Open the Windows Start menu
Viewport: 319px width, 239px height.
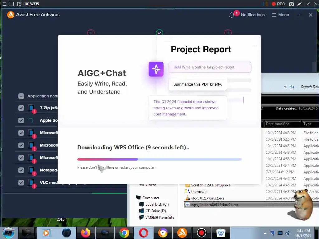coord(8,233)
